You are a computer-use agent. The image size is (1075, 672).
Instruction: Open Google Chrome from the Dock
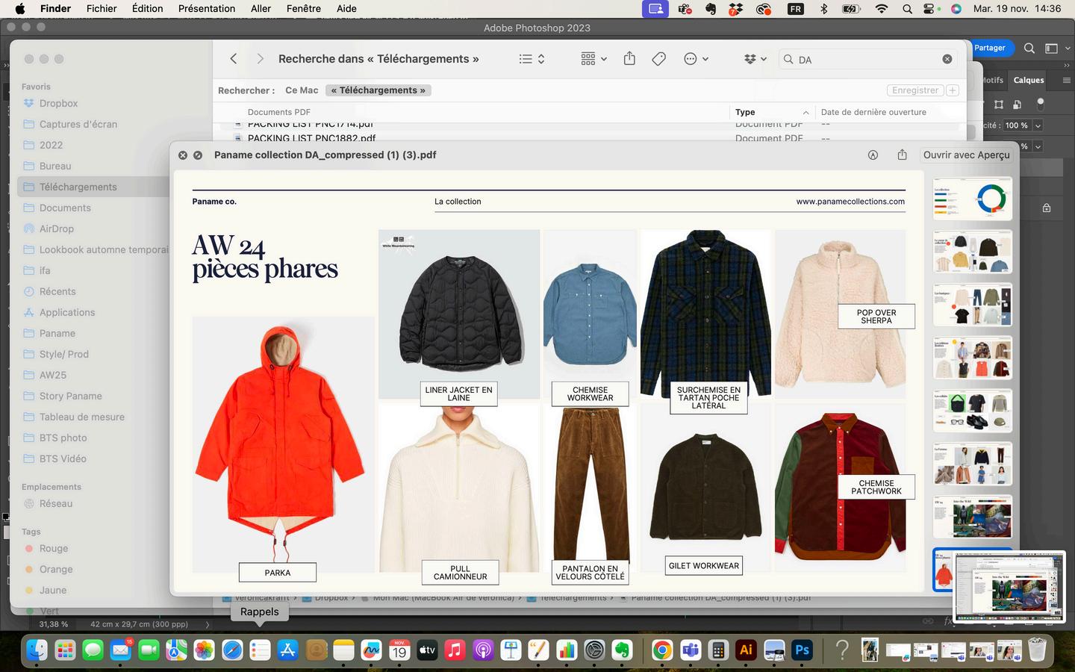coord(661,650)
